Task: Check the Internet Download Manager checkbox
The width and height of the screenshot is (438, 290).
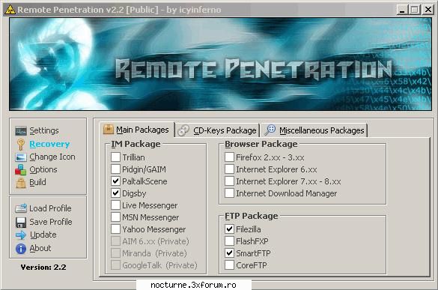Action: 229,193
